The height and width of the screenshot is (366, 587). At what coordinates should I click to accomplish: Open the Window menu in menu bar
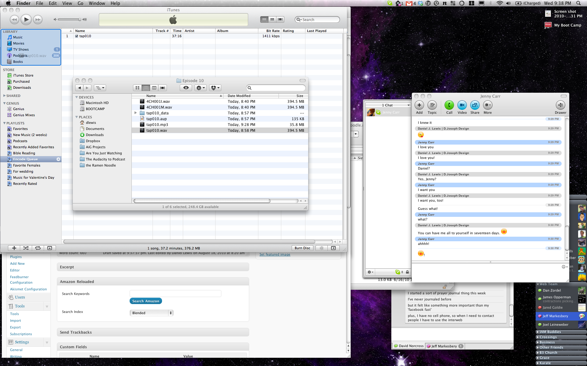[x=97, y=3]
